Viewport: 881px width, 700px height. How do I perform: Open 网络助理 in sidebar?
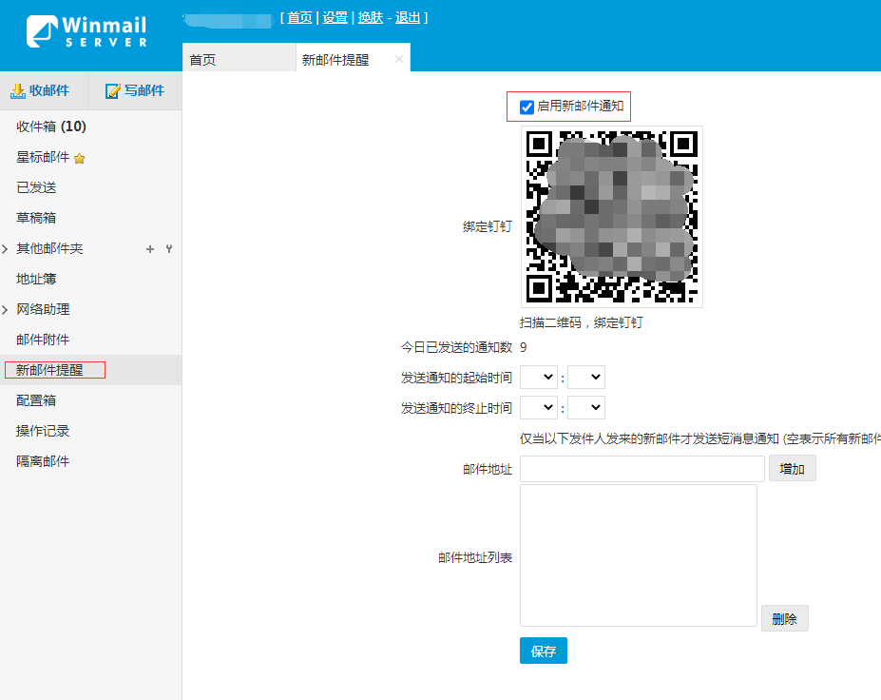point(44,309)
